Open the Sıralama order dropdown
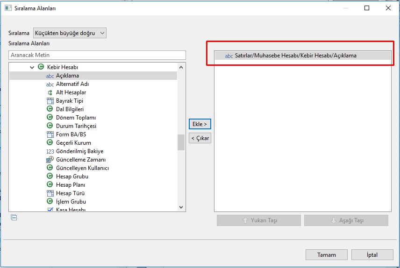This screenshot has height=268, width=400. tap(70, 33)
